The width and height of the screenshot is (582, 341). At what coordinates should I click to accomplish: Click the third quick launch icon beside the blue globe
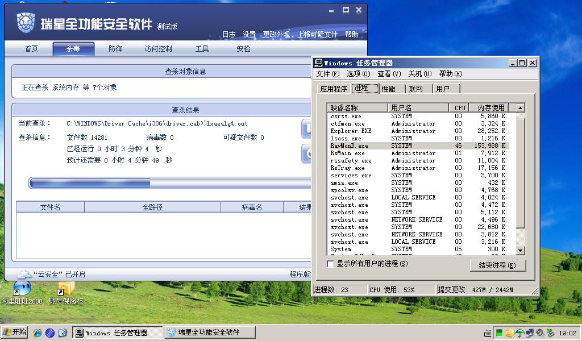coord(63,332)
